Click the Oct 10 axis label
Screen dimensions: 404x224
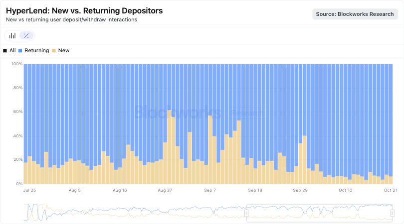click(x=345, y=190)
